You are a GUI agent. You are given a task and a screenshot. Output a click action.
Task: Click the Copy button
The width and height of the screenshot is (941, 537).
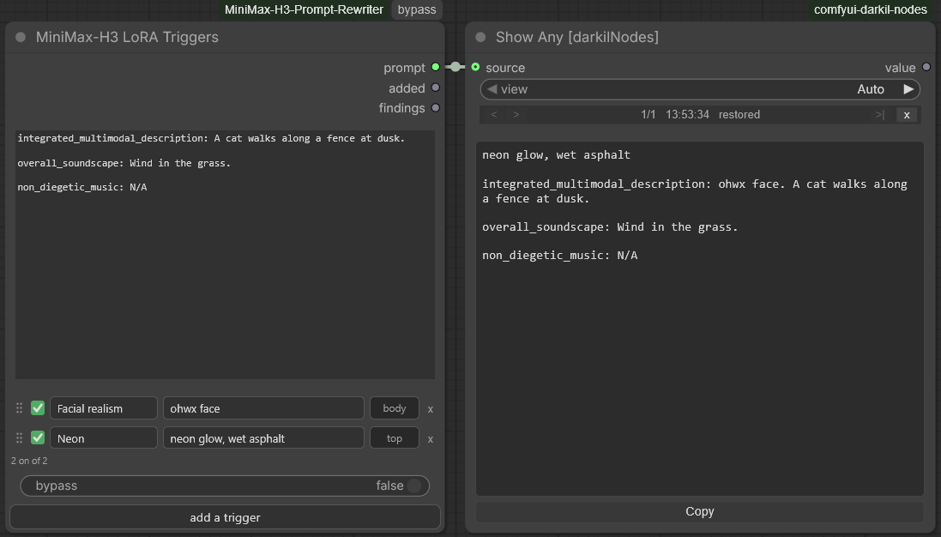pyautogui.click(x=700, y=511)
